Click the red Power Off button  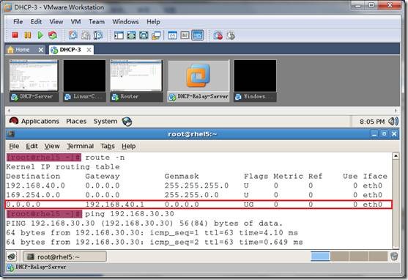click(15, 35)
